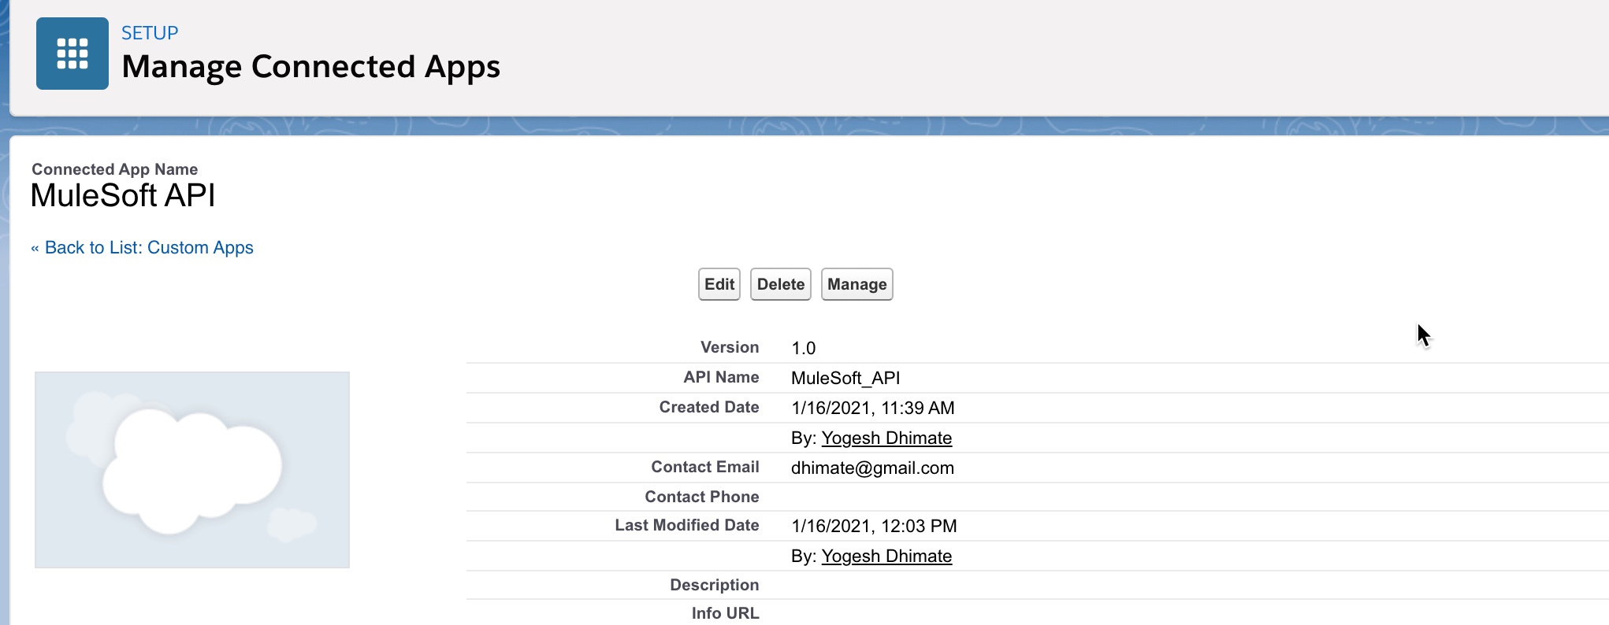Click the Edit button
The image size is (1609, 625).
[719, 284]
